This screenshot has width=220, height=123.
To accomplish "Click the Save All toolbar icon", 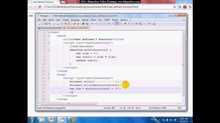I will coord(49,24).
